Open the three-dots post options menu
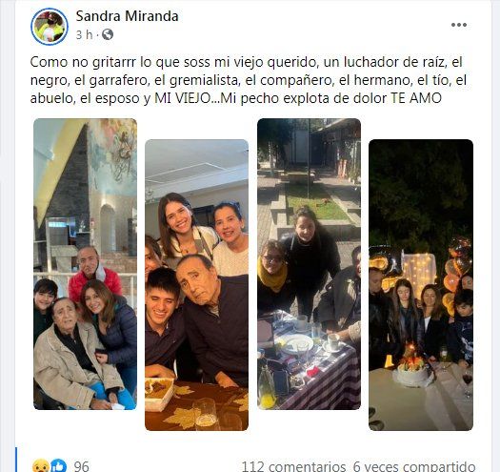The width and height of the screenshot is (500, 472). (459, 25)
